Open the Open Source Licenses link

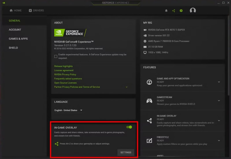66,83
